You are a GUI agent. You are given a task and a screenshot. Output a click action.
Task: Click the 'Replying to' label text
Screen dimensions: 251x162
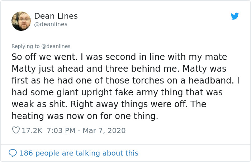25,46
